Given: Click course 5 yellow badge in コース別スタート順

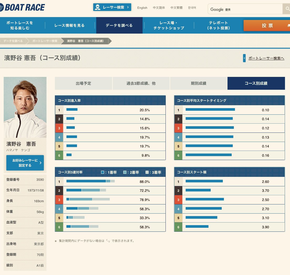Looking at the screenshot, I should pyautogui.click(x=178, y=218).
